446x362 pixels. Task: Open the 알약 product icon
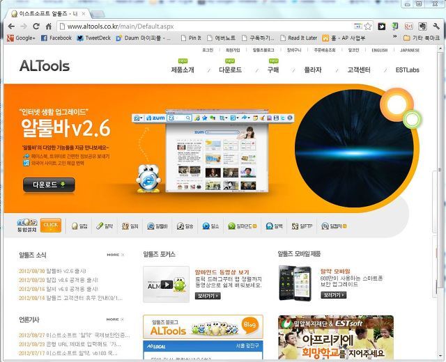(105, 226)
